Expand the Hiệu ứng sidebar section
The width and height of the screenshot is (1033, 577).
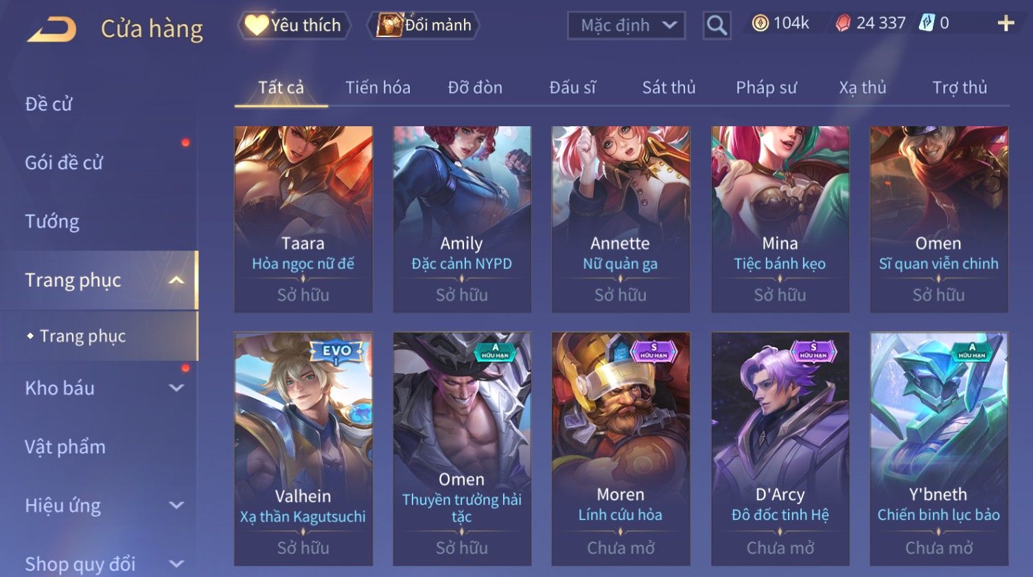click(x=176, y=505)
